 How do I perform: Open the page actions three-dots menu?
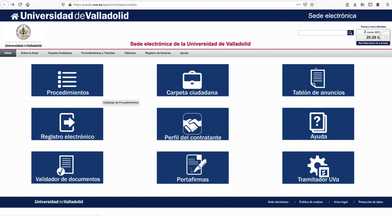coord(299,5)
